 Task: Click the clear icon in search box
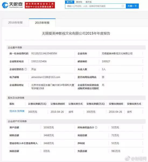(x=123, y=6)
